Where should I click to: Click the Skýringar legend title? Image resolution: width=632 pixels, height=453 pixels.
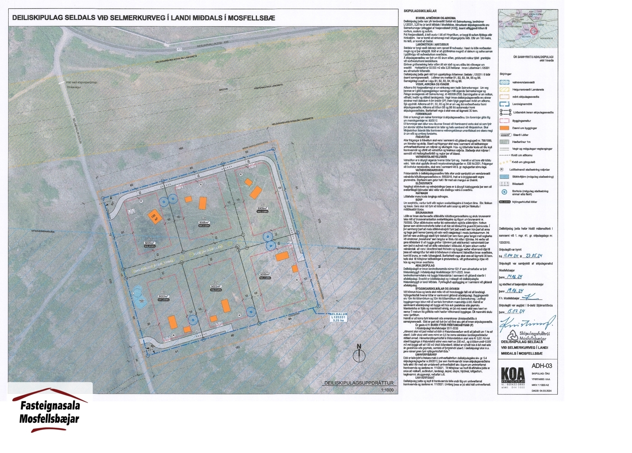pyautogui.click(x=506, y=74)
